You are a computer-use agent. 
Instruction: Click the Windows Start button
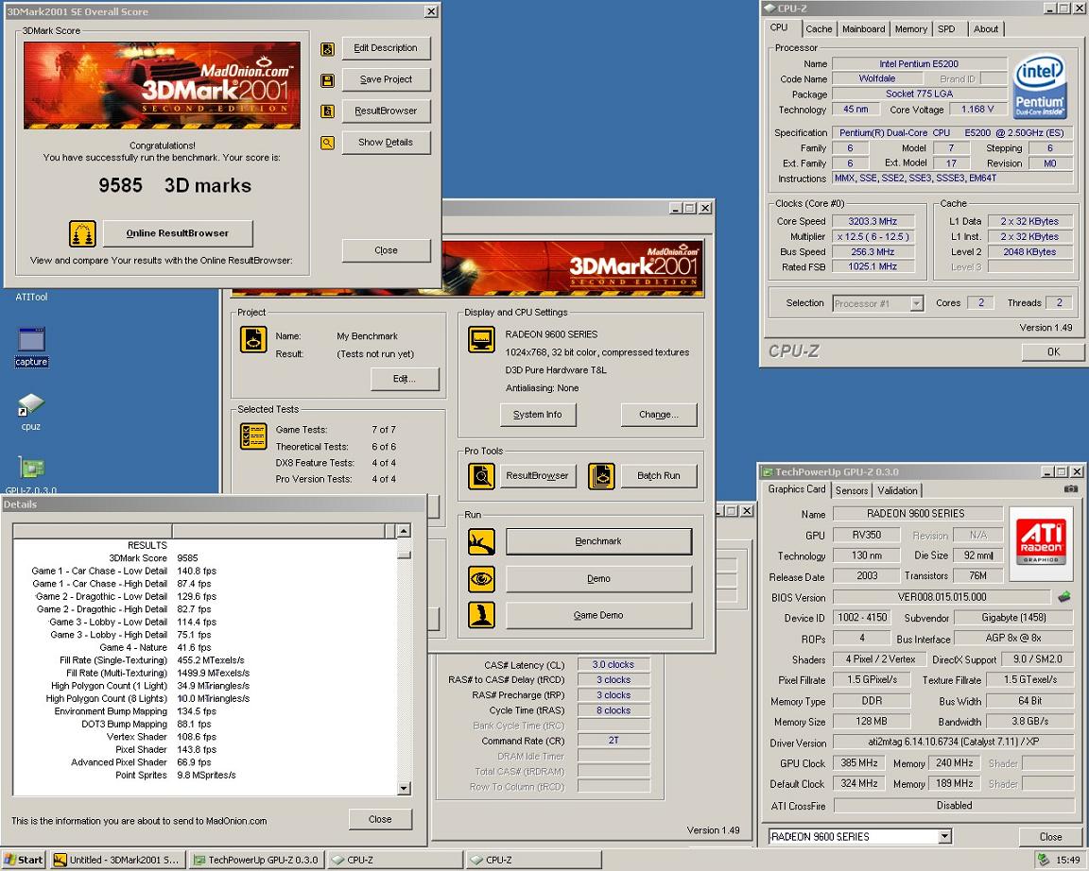(x=24, y=860)
